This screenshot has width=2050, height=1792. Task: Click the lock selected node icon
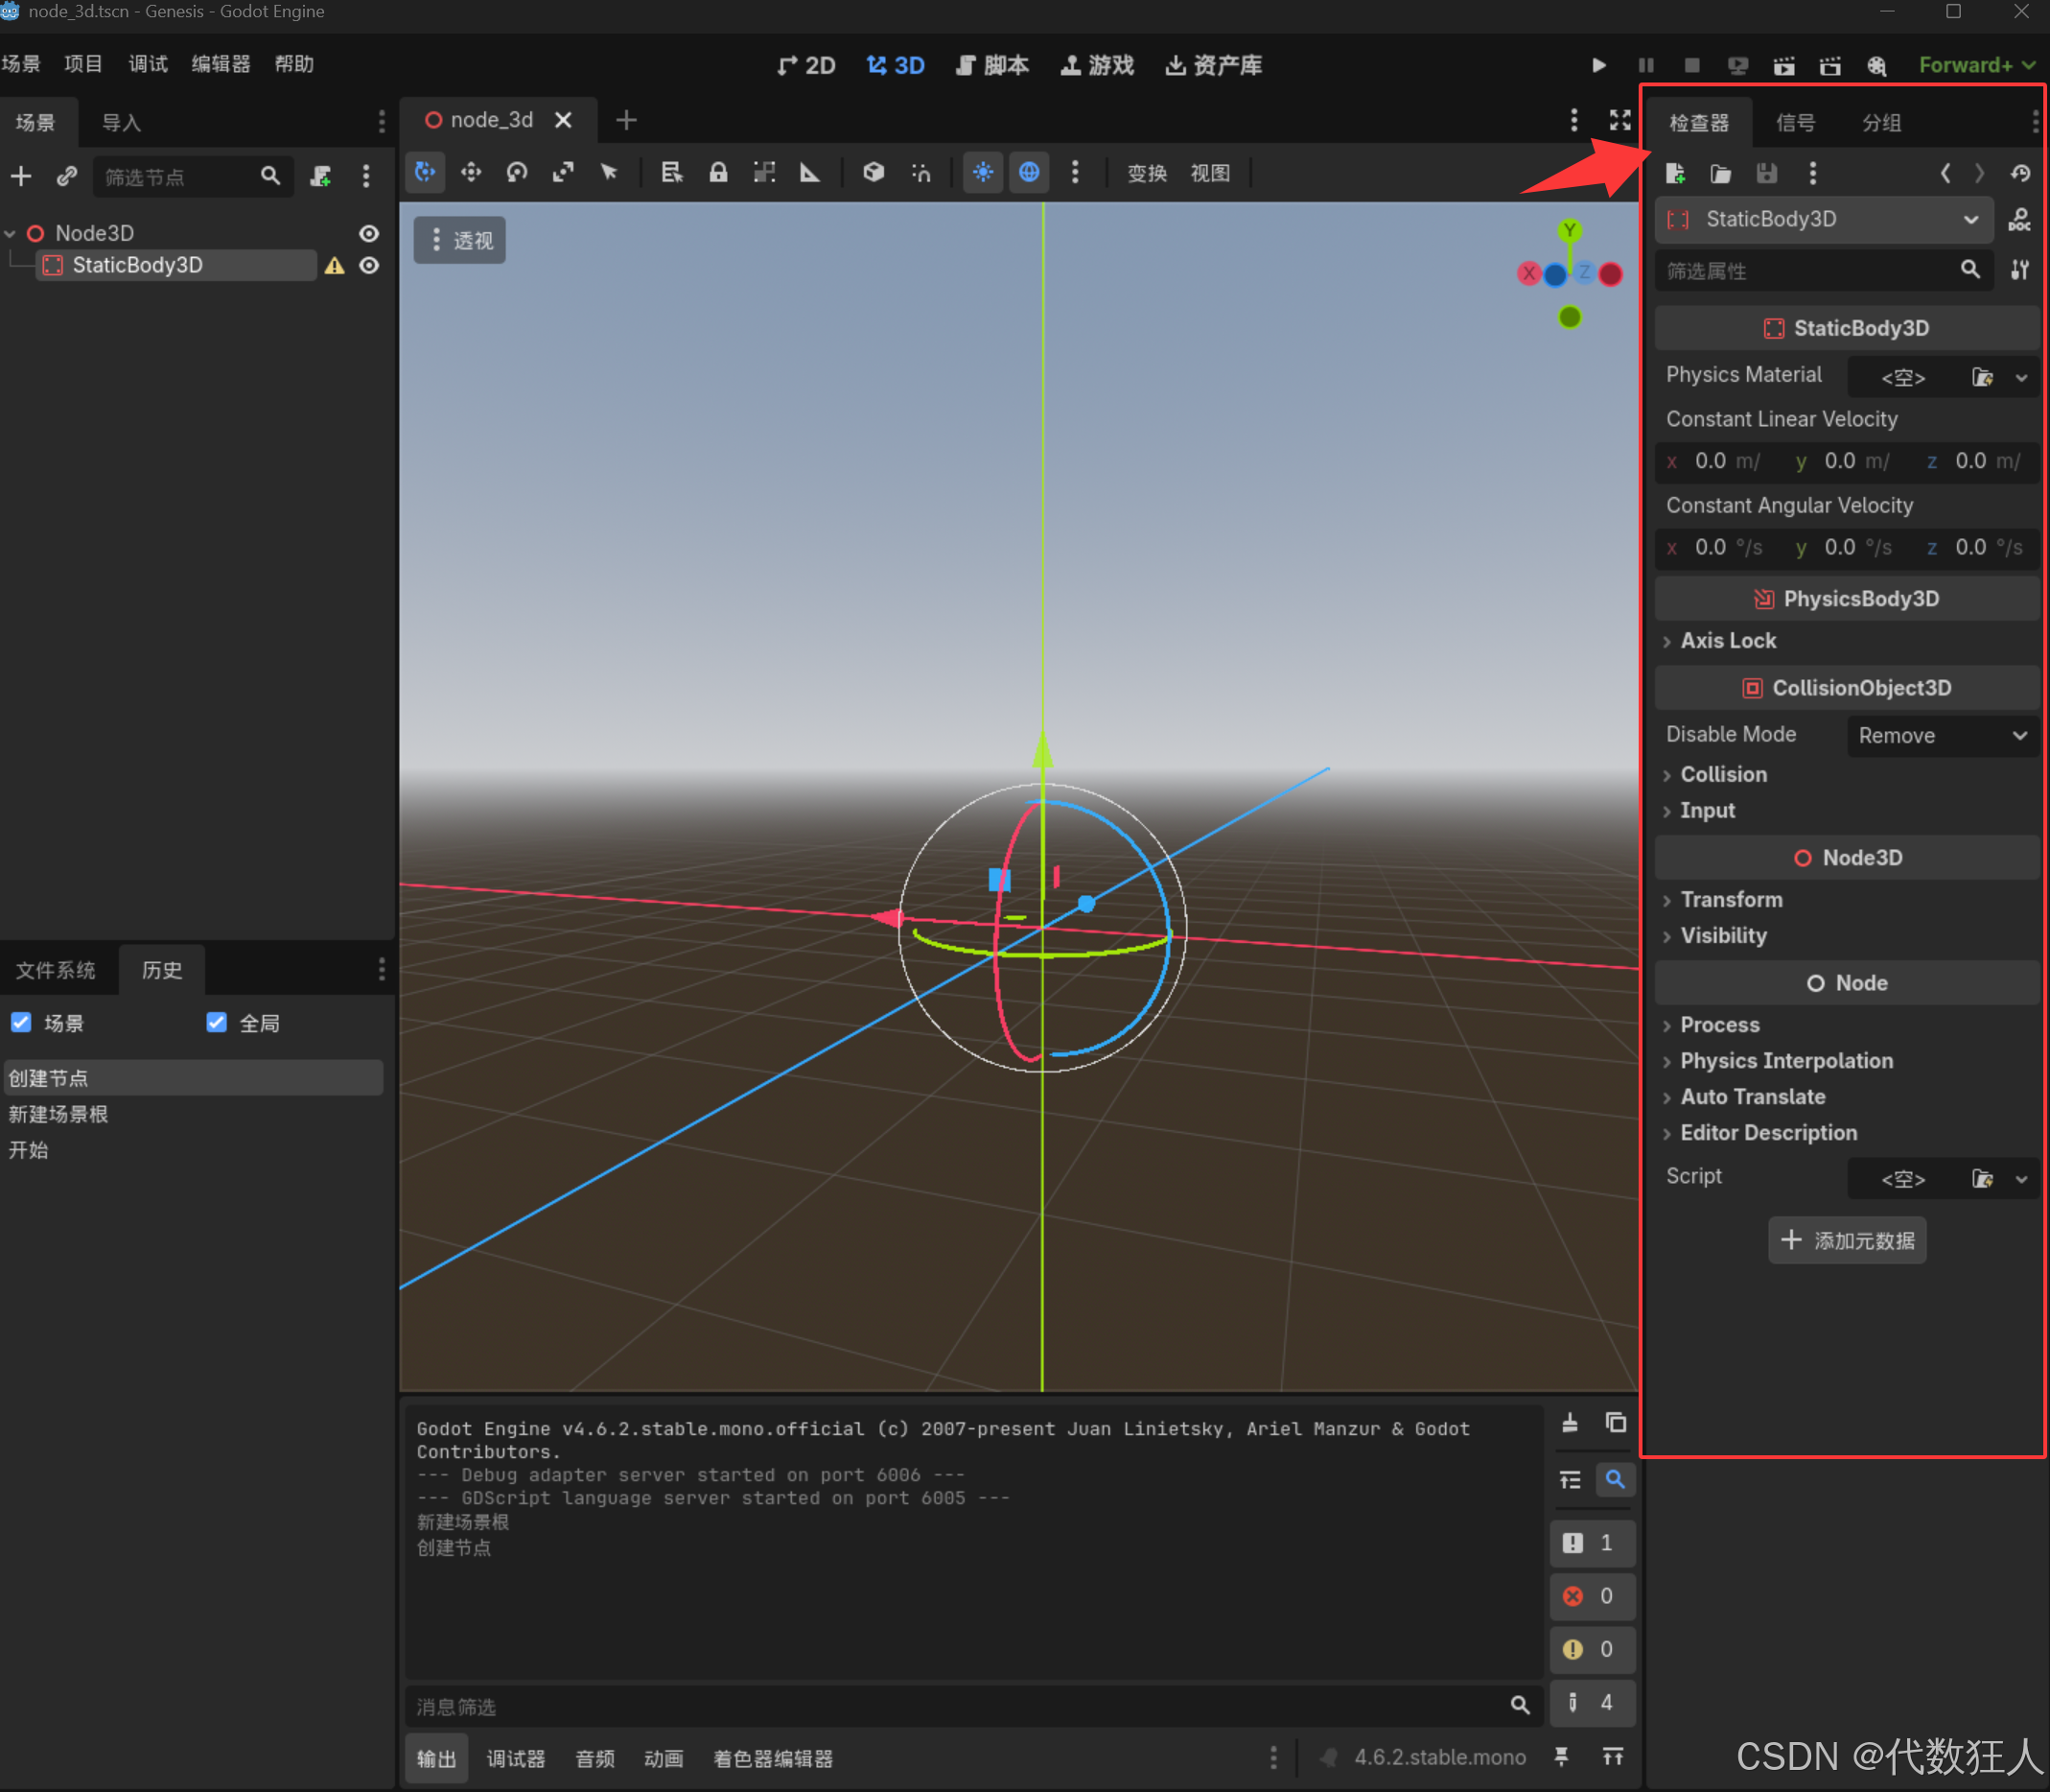[x=717, y=173]
